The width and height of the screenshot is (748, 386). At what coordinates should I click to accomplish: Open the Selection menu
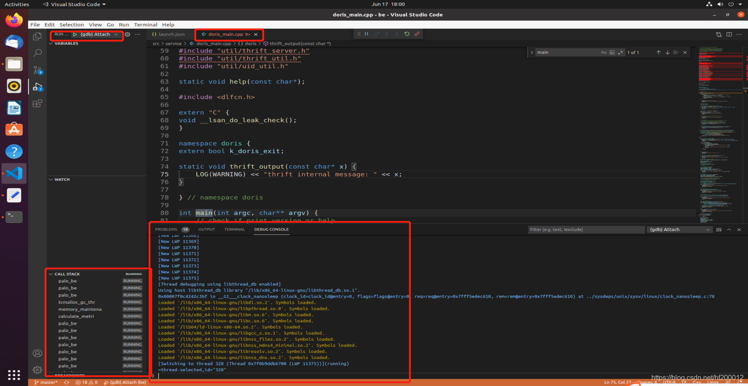coord(71,25)
